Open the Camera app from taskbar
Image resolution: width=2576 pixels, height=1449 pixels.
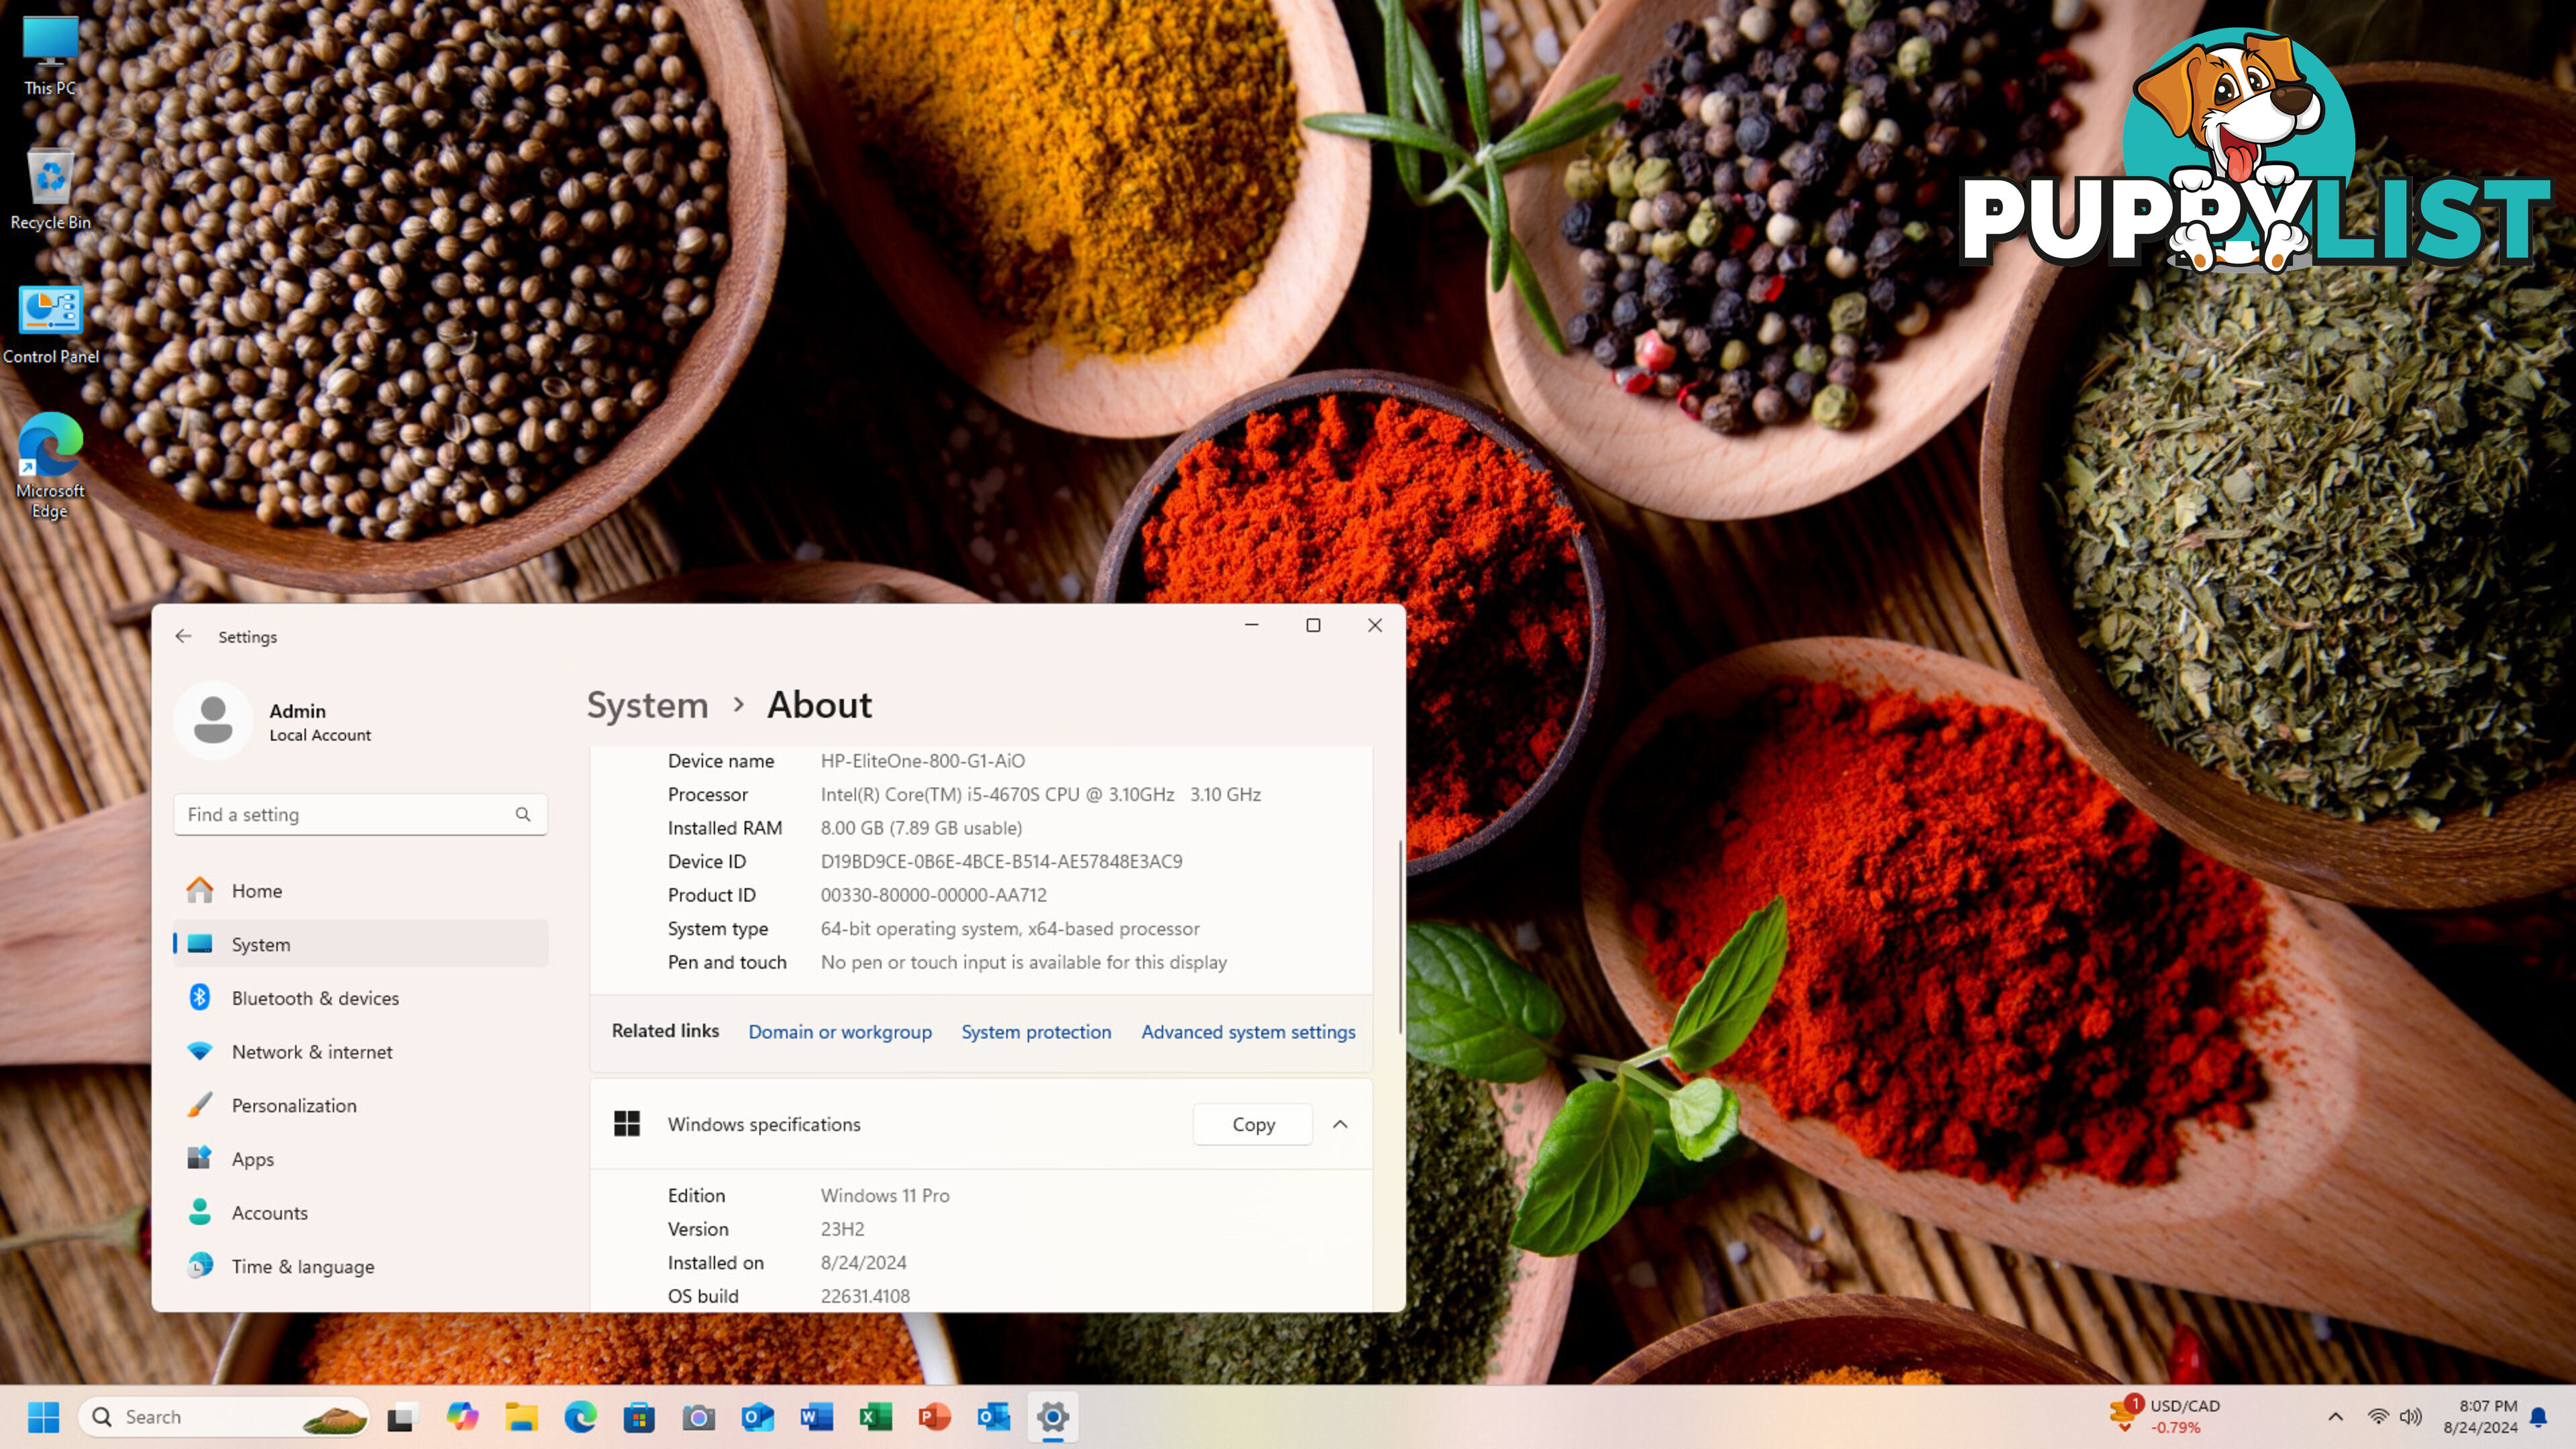tap(698, 1416)
